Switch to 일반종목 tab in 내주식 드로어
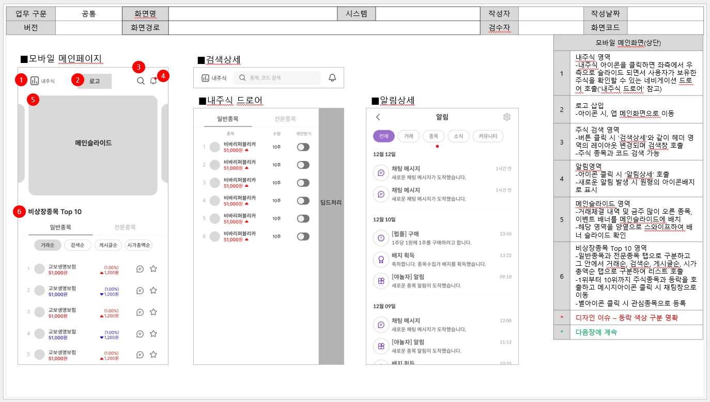This screenshot has width=710, height=402. tap(227, 119)
